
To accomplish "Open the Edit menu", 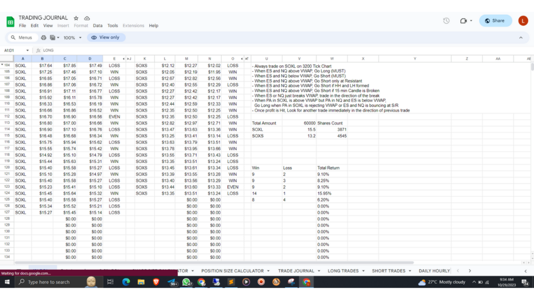I will (35, 25).
